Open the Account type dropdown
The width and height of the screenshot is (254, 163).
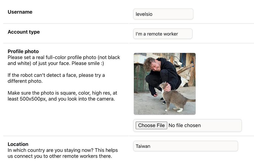(x=163, y=34)
